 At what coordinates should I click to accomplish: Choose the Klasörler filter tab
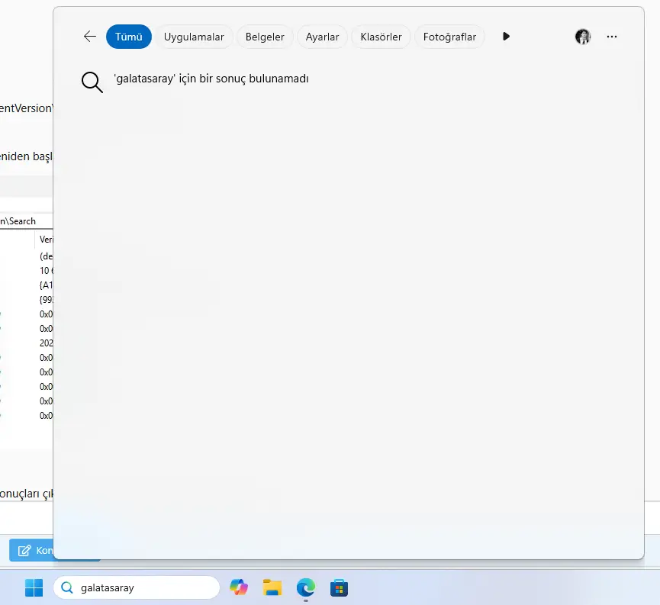pyautogui.click(x=381, y=37)
